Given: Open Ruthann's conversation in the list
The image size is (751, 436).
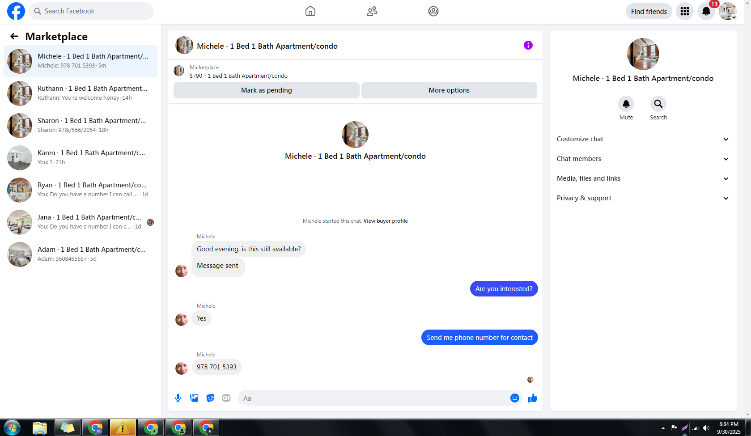Looking at the screenshot, I should click(81, 93).
